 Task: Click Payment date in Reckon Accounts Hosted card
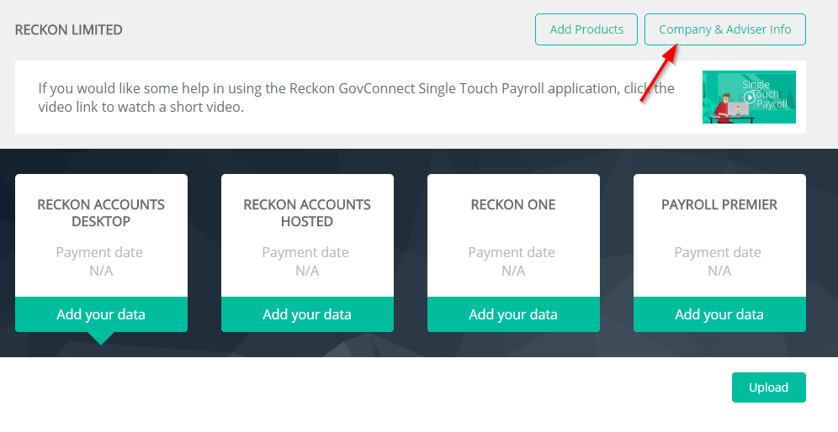coord(305,253)
